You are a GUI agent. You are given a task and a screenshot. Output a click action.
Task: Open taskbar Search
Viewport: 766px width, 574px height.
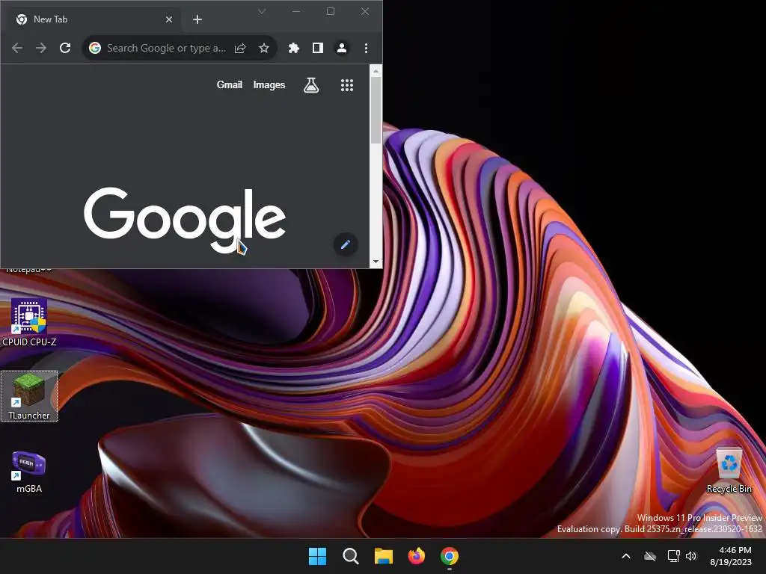point(350,556)
